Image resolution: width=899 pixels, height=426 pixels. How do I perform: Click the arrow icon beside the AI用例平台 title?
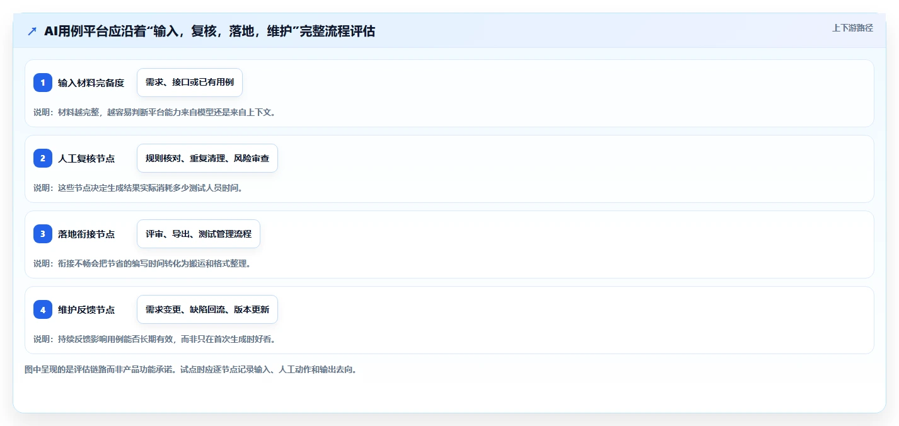pos(32,32)
